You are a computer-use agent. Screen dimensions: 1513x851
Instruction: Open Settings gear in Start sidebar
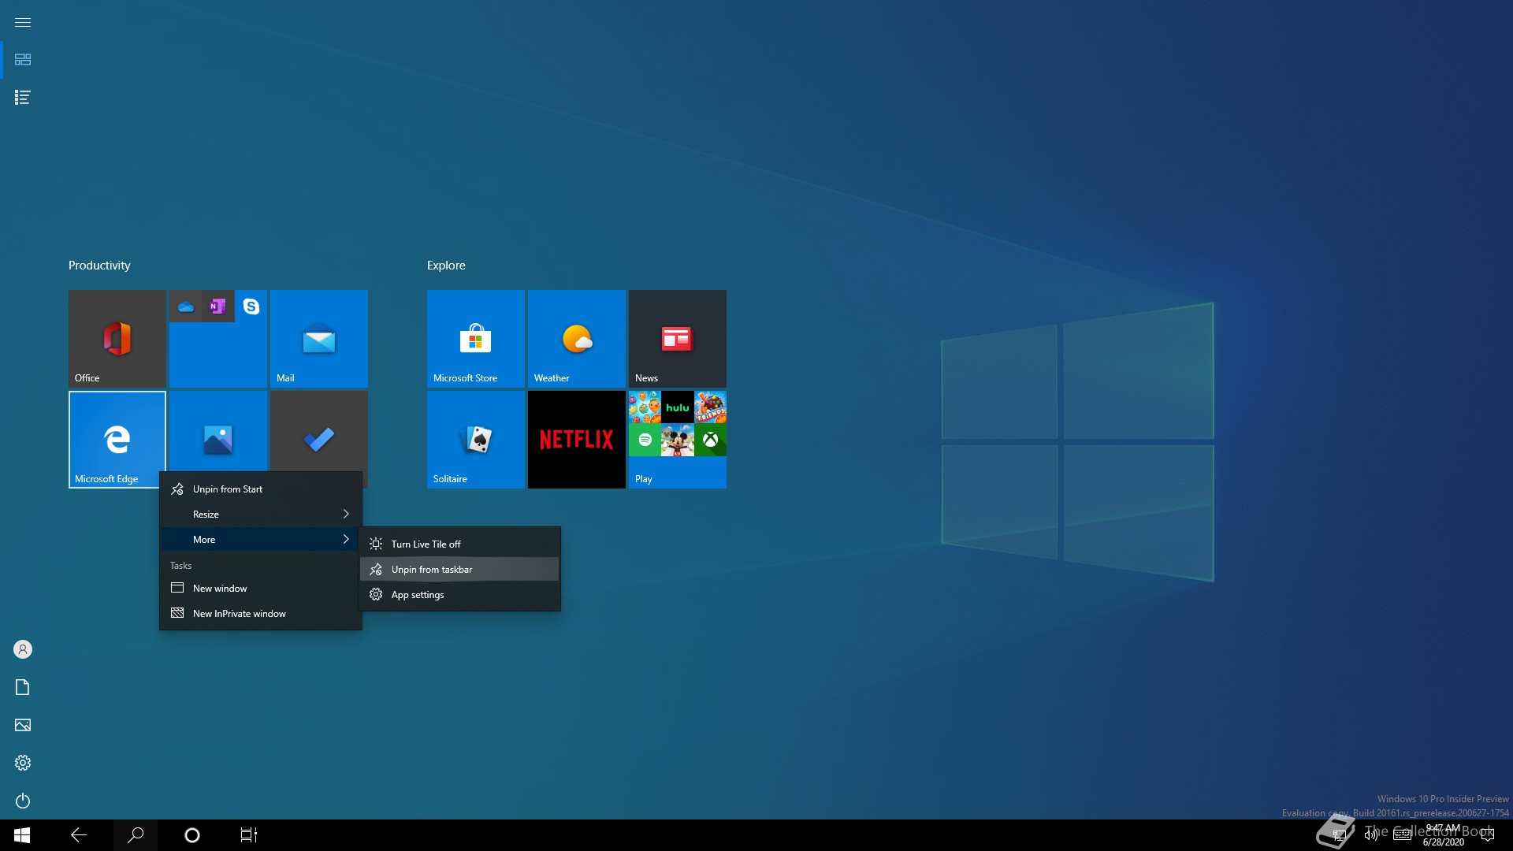(23, 763)
